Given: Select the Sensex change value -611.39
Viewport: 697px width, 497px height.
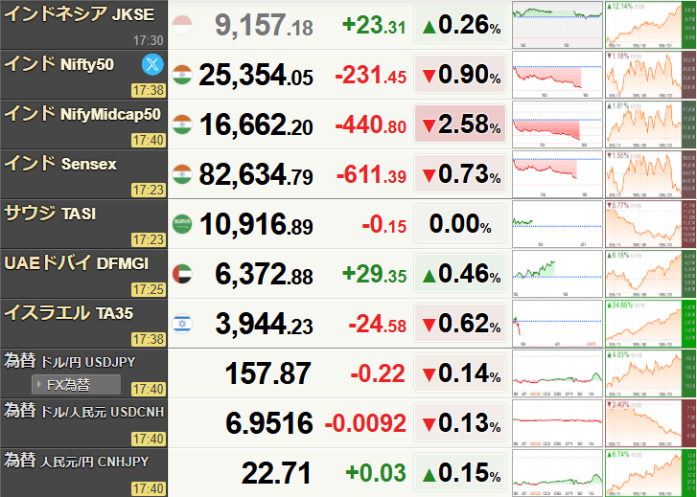Looking at the screenshot, I should tap(372, 174).
